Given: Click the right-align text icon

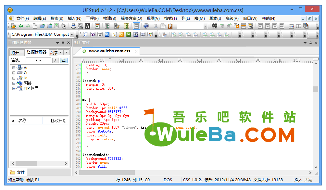Looking at the screenshot, I should 275,26.
